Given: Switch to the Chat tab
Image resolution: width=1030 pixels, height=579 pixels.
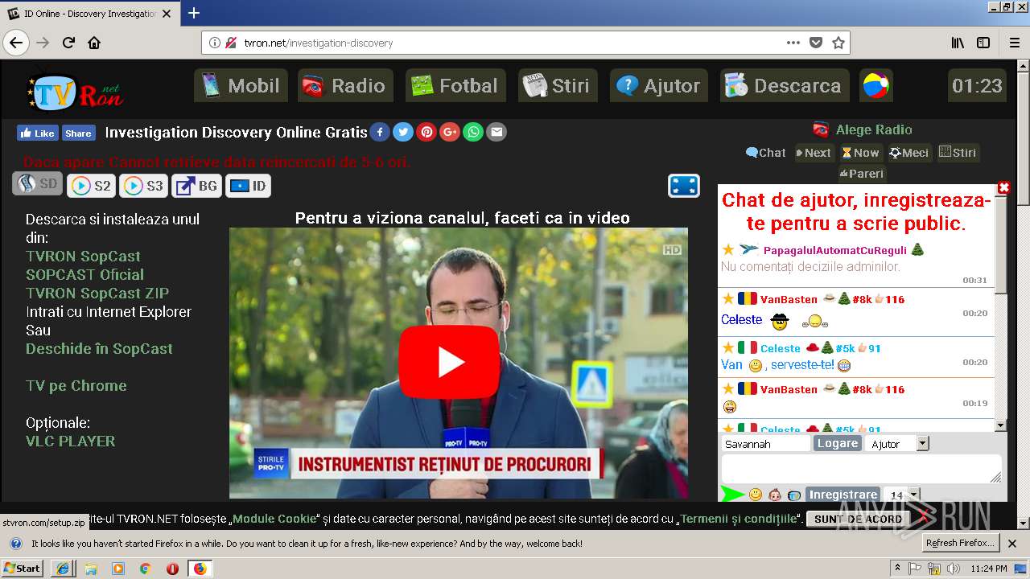Looking at the screenshot, I should tap(765, 153).
